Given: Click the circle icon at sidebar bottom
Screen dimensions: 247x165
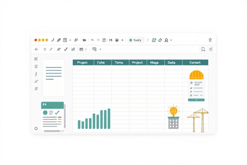Looking at the screenshot, I should click(x=36, y=128).
